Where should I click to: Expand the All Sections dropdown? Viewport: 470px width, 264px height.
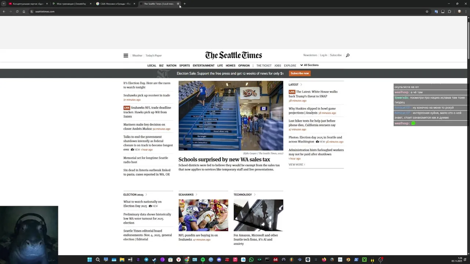click(309, 65)
